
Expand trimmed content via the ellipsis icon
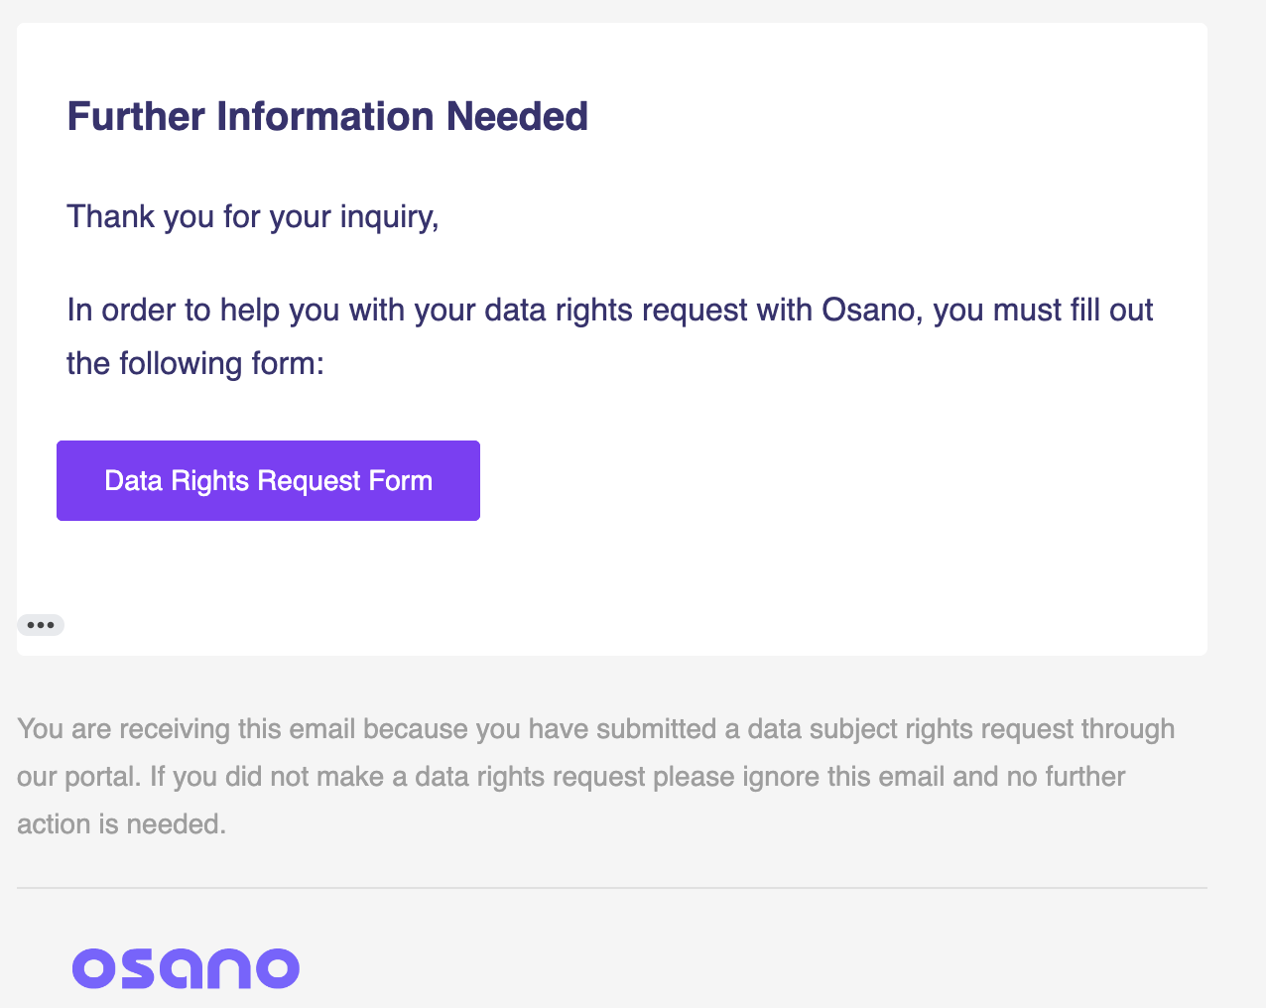[x=41, y=625]
